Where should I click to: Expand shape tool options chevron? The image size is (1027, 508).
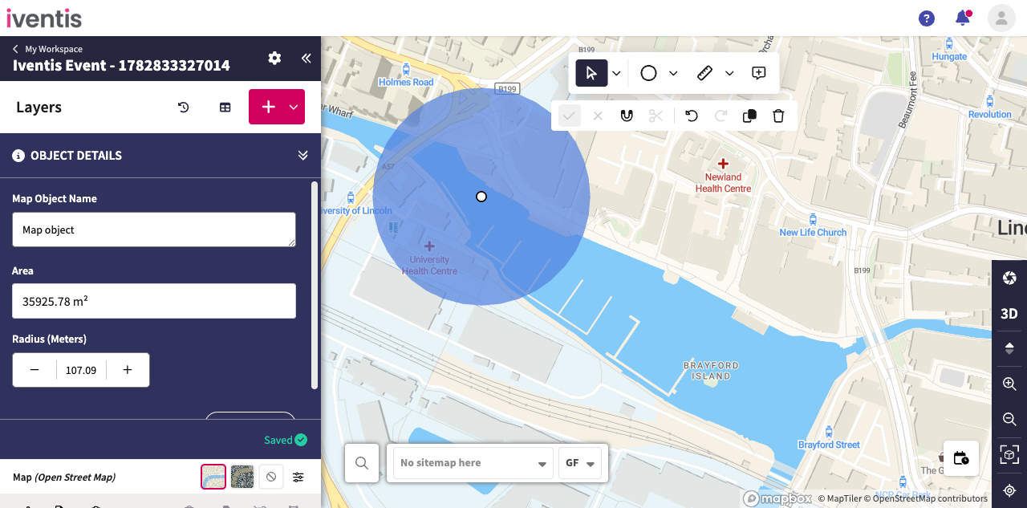pos(673,73)
